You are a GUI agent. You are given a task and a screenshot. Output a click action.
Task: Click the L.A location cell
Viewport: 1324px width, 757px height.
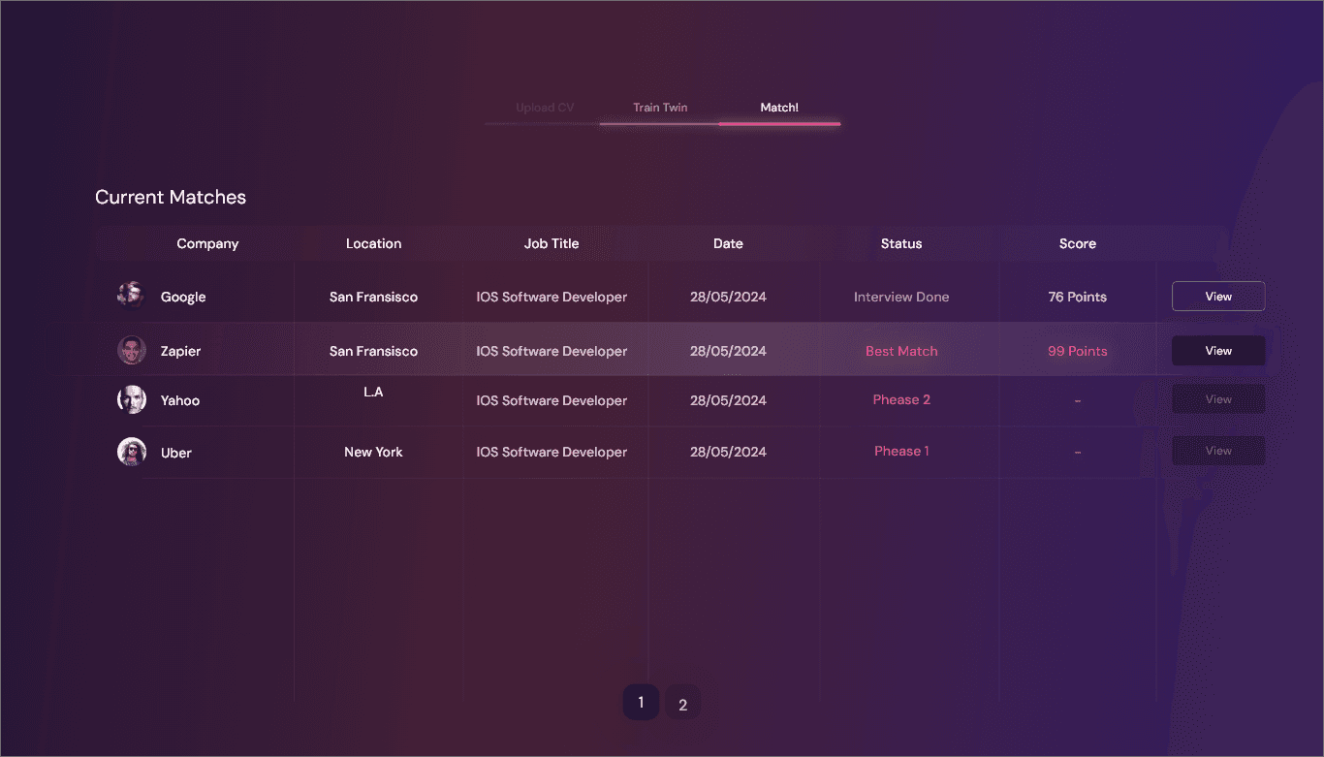pyautogui.click(x=373, y=392)
